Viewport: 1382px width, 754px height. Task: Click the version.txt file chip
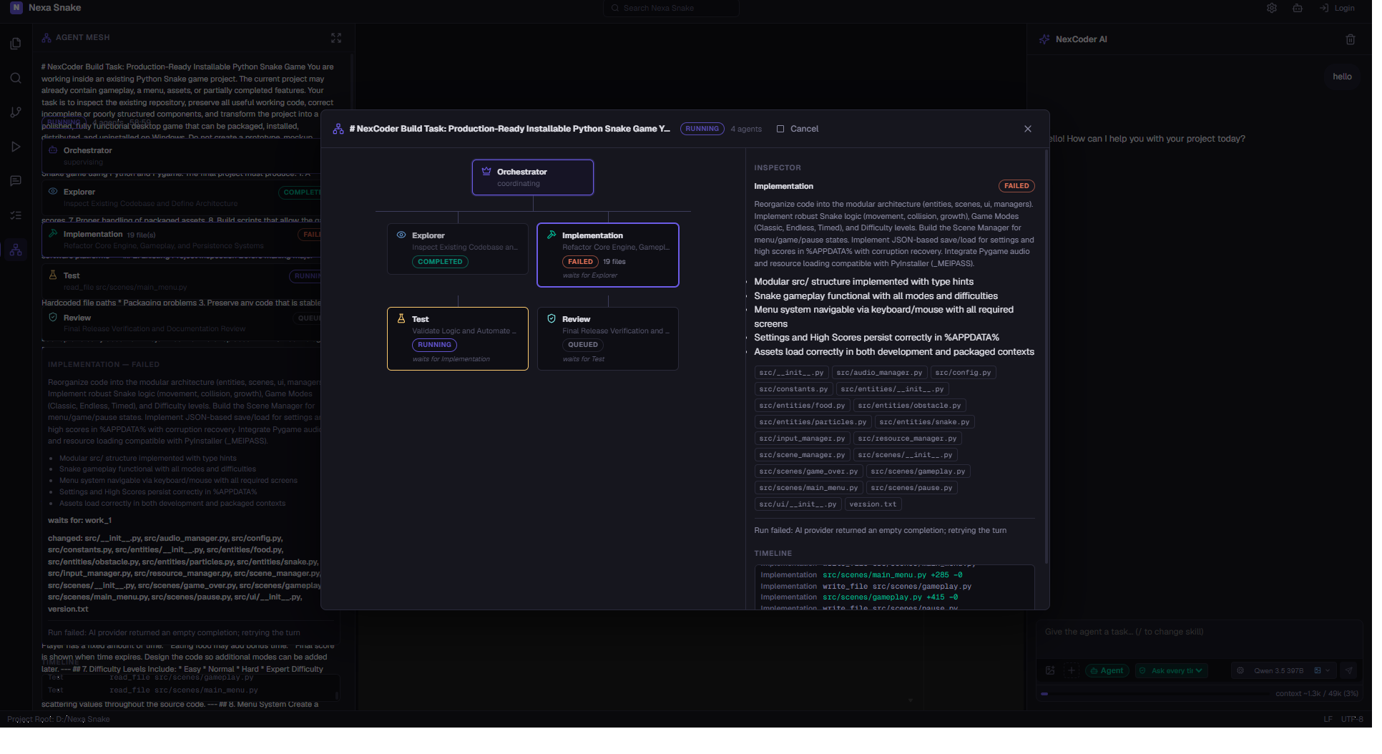coord(873,504)
